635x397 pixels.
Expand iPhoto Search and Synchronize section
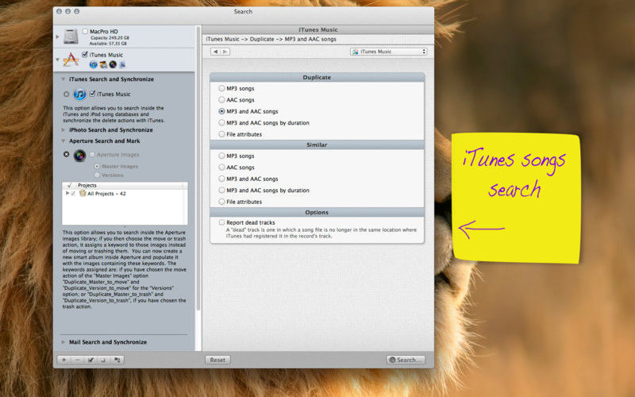point(63,130)
